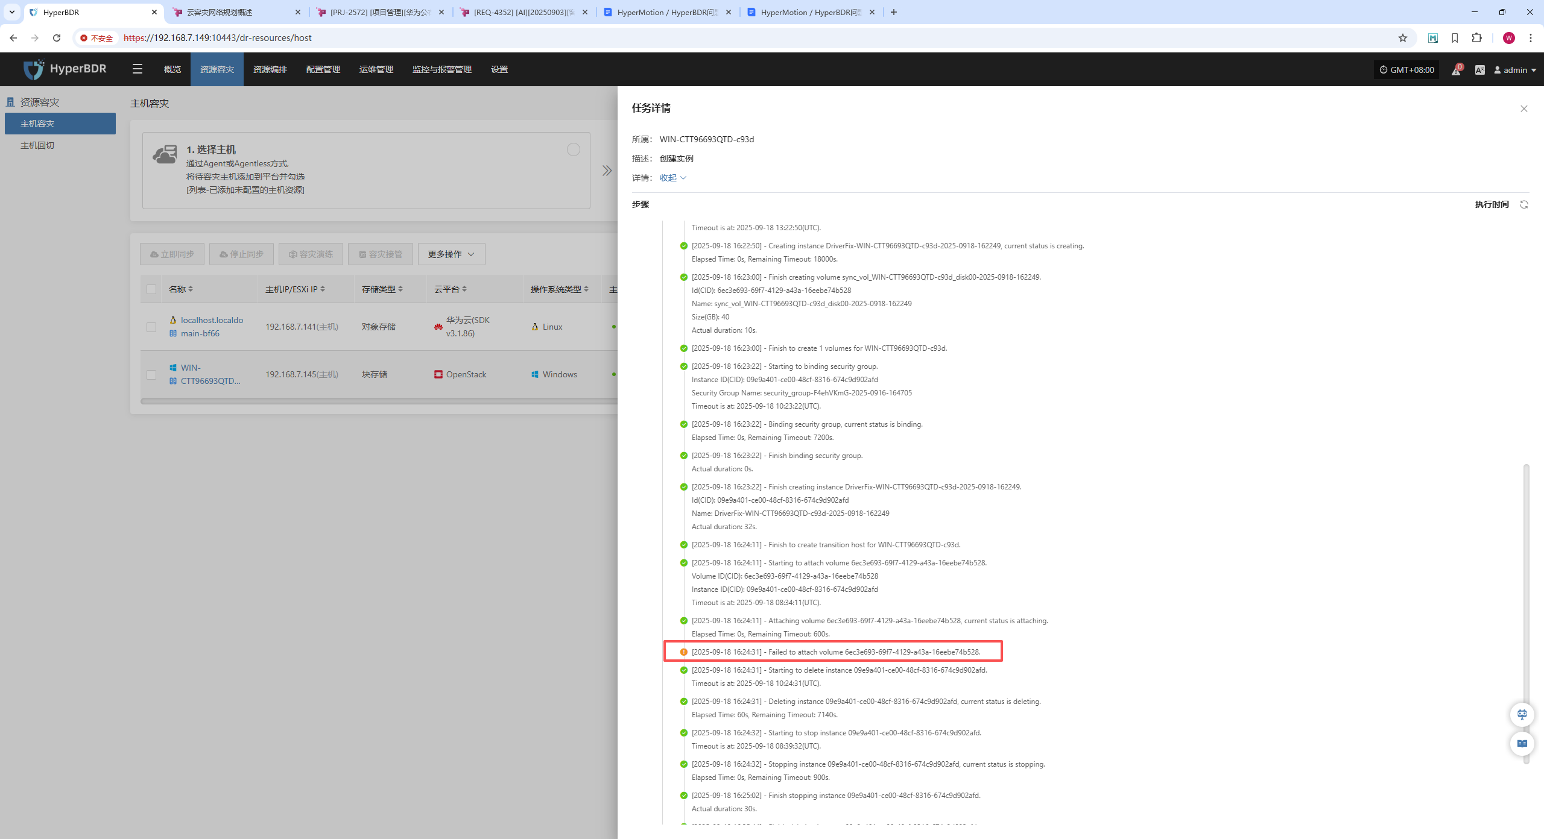
Task: Expand the 更多操作 dropdown
Action: [451, 254]
